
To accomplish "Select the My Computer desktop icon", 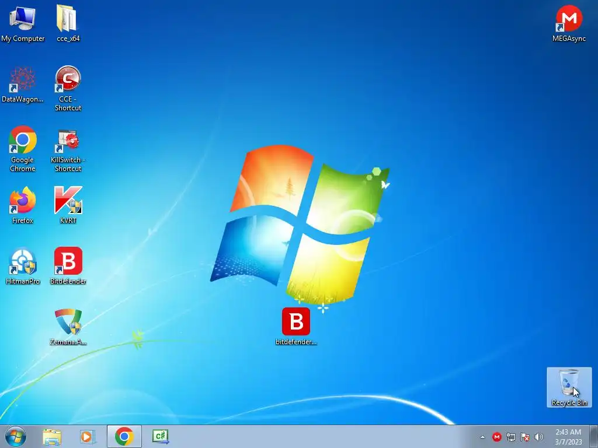I will (x=23, y=23).
